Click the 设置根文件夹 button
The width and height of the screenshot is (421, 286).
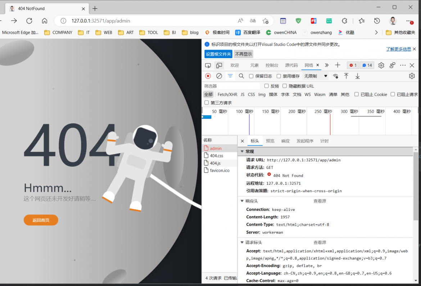click(x=218, y=54)
